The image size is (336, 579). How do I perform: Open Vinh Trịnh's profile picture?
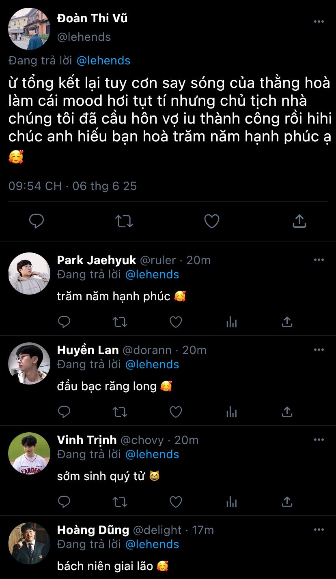coord(29,453)
